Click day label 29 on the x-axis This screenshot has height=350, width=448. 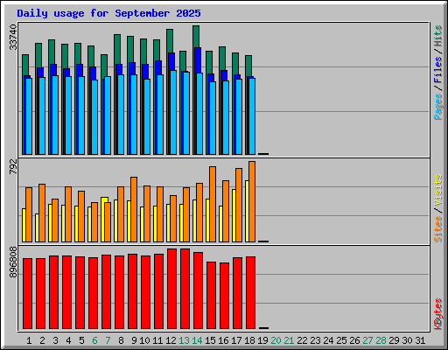point(394,340)
